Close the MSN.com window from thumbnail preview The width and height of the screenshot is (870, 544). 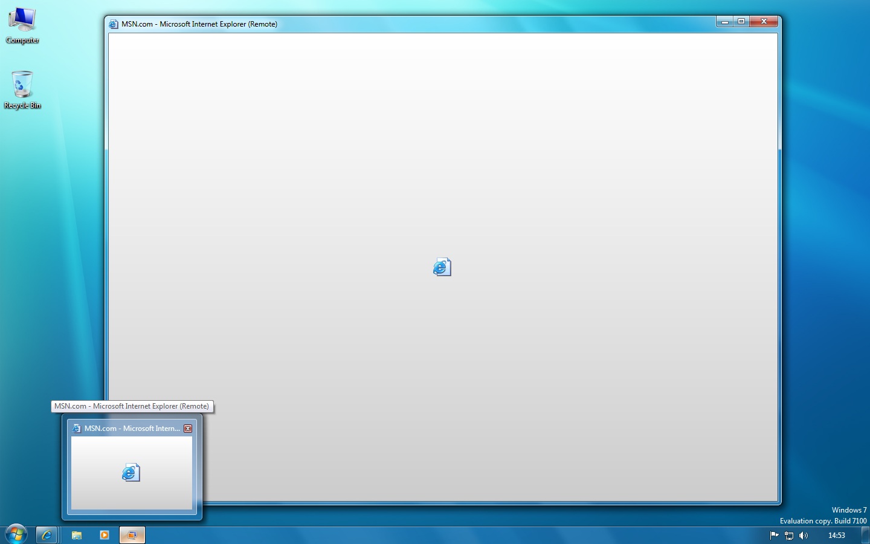point(188,429)
